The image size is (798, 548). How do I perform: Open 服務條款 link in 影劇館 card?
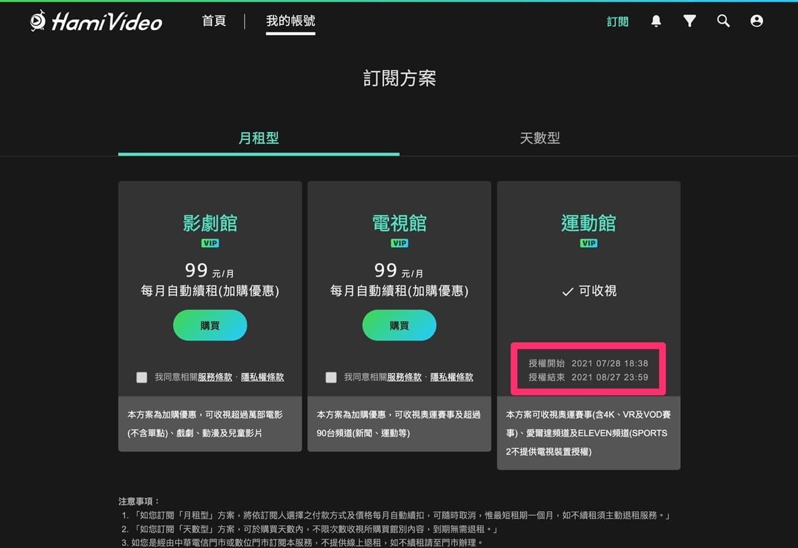tap(215, 377)
